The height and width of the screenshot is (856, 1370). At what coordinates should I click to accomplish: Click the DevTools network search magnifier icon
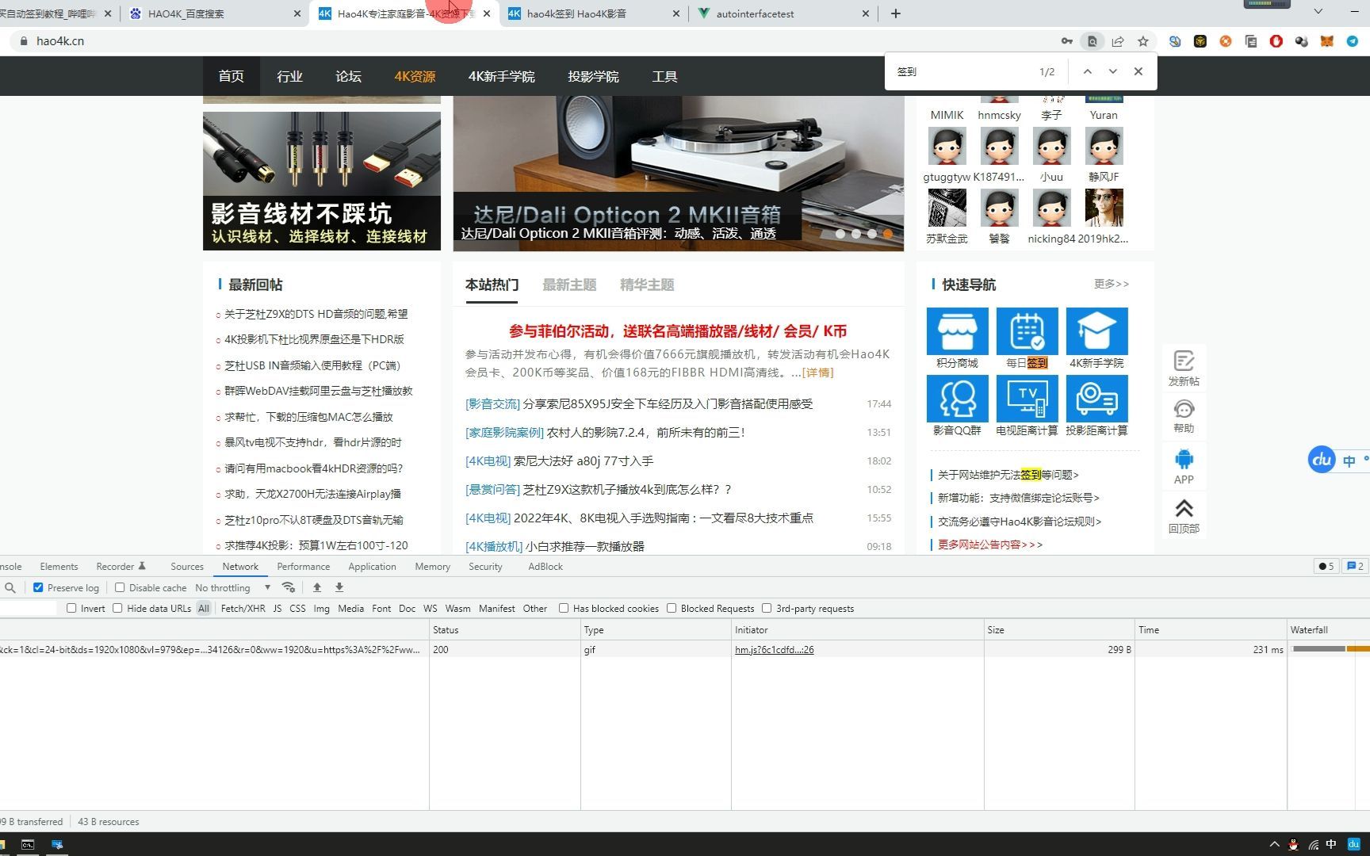click(10, 587)
